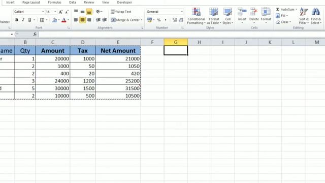
Task: Open Sort & Filter menu
Action: [x=304, y=16]
